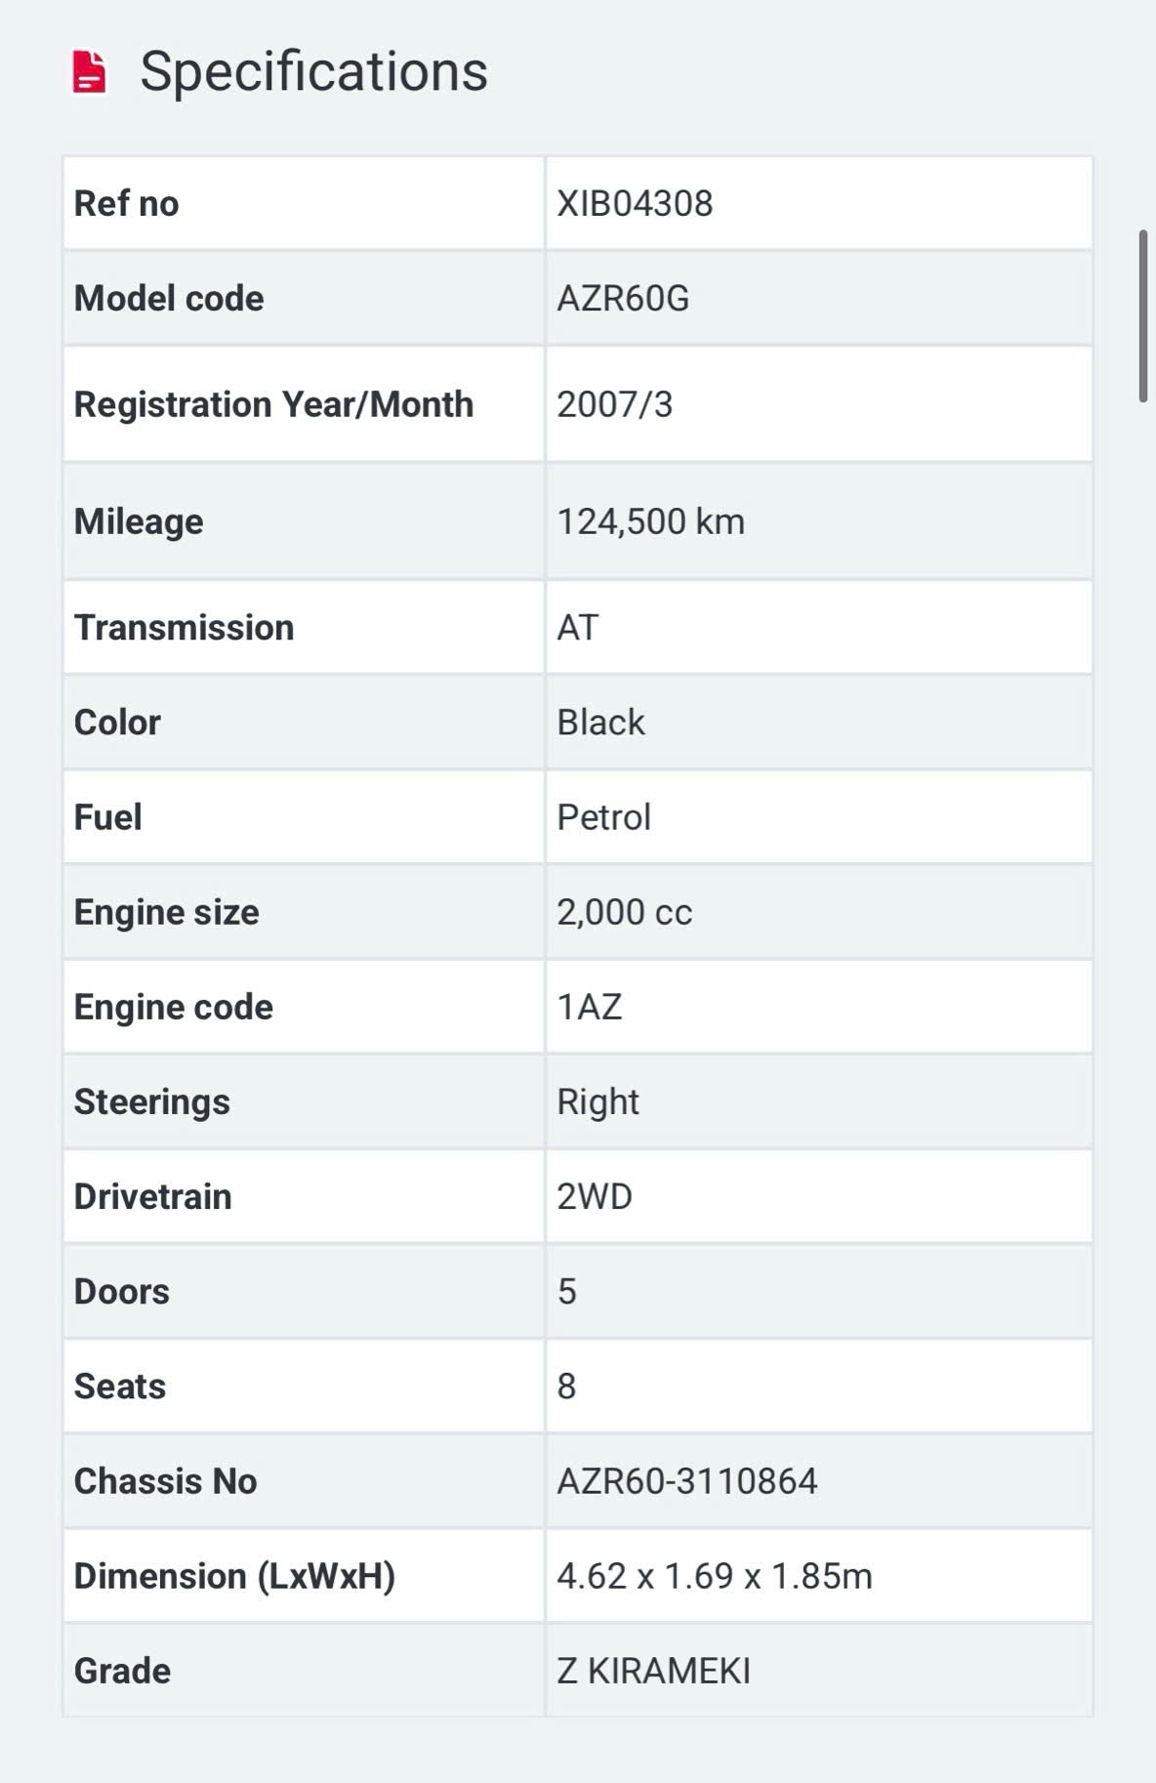
Task: Select the chassis number AZR60-3110864
Action: [x=686, y=1481]
